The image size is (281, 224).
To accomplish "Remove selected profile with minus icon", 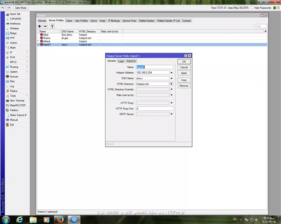I will [x=45, y=26].
